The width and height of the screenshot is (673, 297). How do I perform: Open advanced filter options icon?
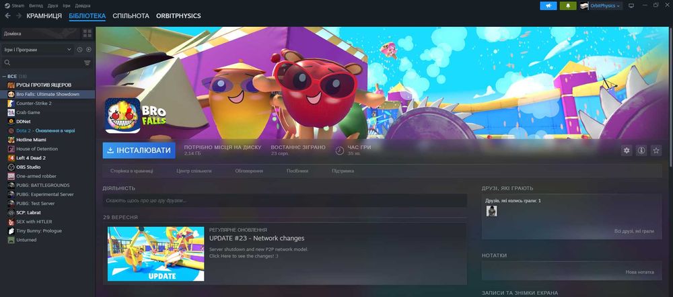pos(87,63)
